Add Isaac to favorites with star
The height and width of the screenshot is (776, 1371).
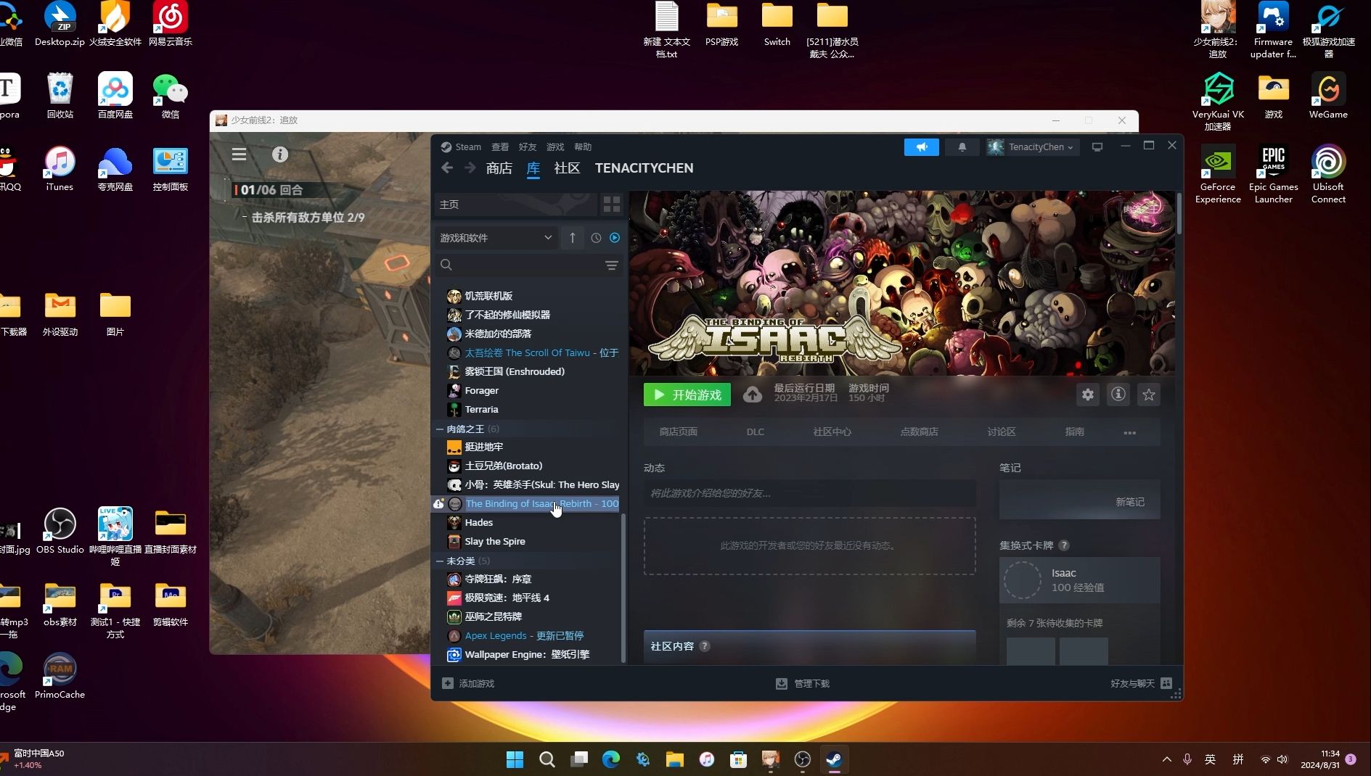(x=1149, y=395)
